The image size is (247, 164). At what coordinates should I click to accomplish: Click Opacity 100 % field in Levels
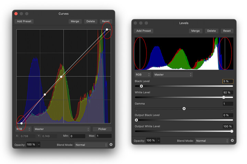point(151,140)
